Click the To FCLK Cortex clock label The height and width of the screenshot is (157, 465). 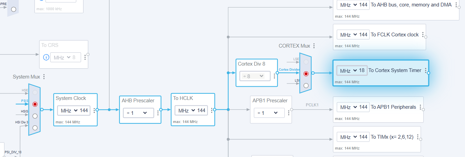pos(395,35)
